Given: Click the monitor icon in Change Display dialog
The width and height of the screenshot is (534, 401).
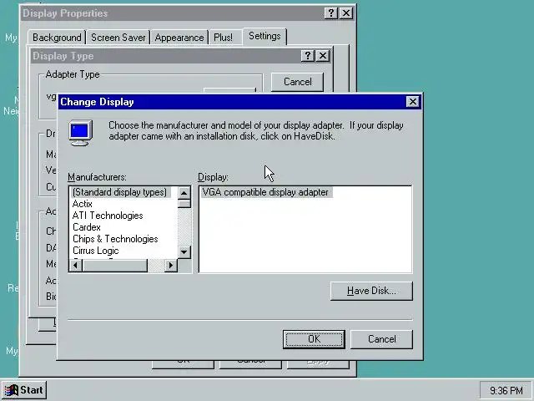Looking at the screenshot, I should 81,133.
